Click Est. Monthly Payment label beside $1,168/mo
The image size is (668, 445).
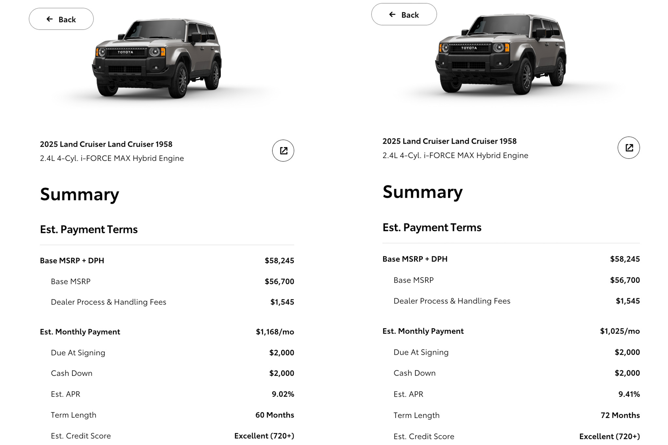point(80,332)
